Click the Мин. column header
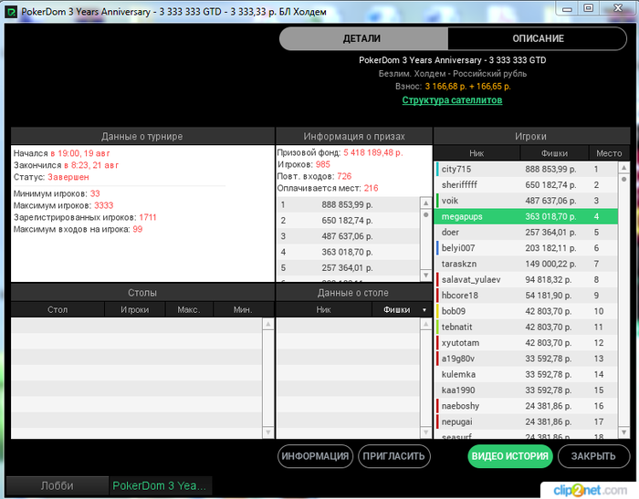This screenshot has height=499, width=639. (244, 309)
